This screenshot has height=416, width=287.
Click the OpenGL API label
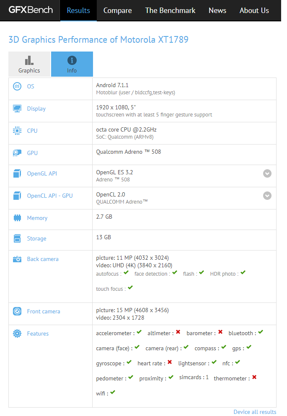pyautogui.click(x=42, y=173)
